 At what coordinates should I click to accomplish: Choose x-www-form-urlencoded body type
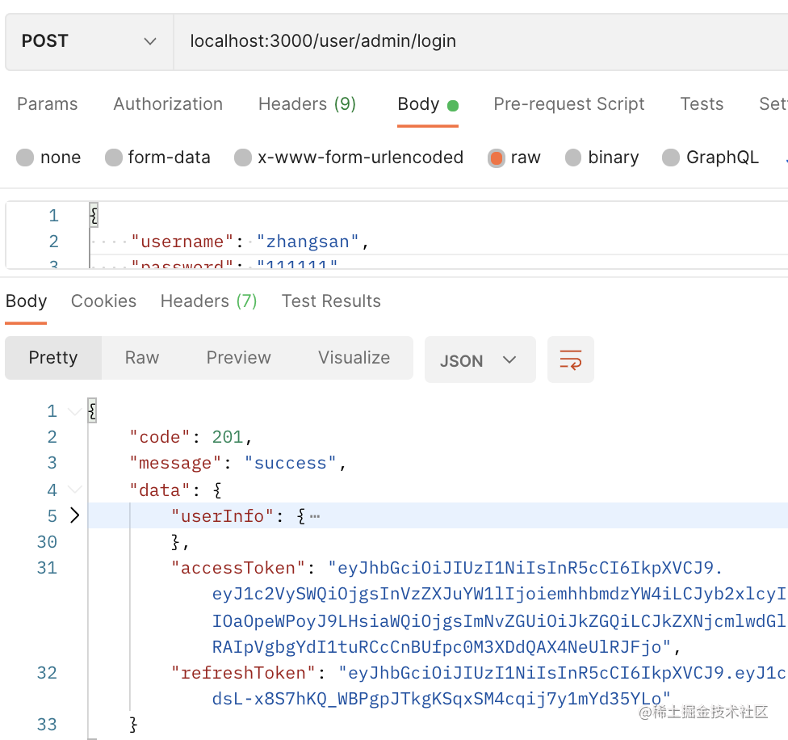pos(243,158)
